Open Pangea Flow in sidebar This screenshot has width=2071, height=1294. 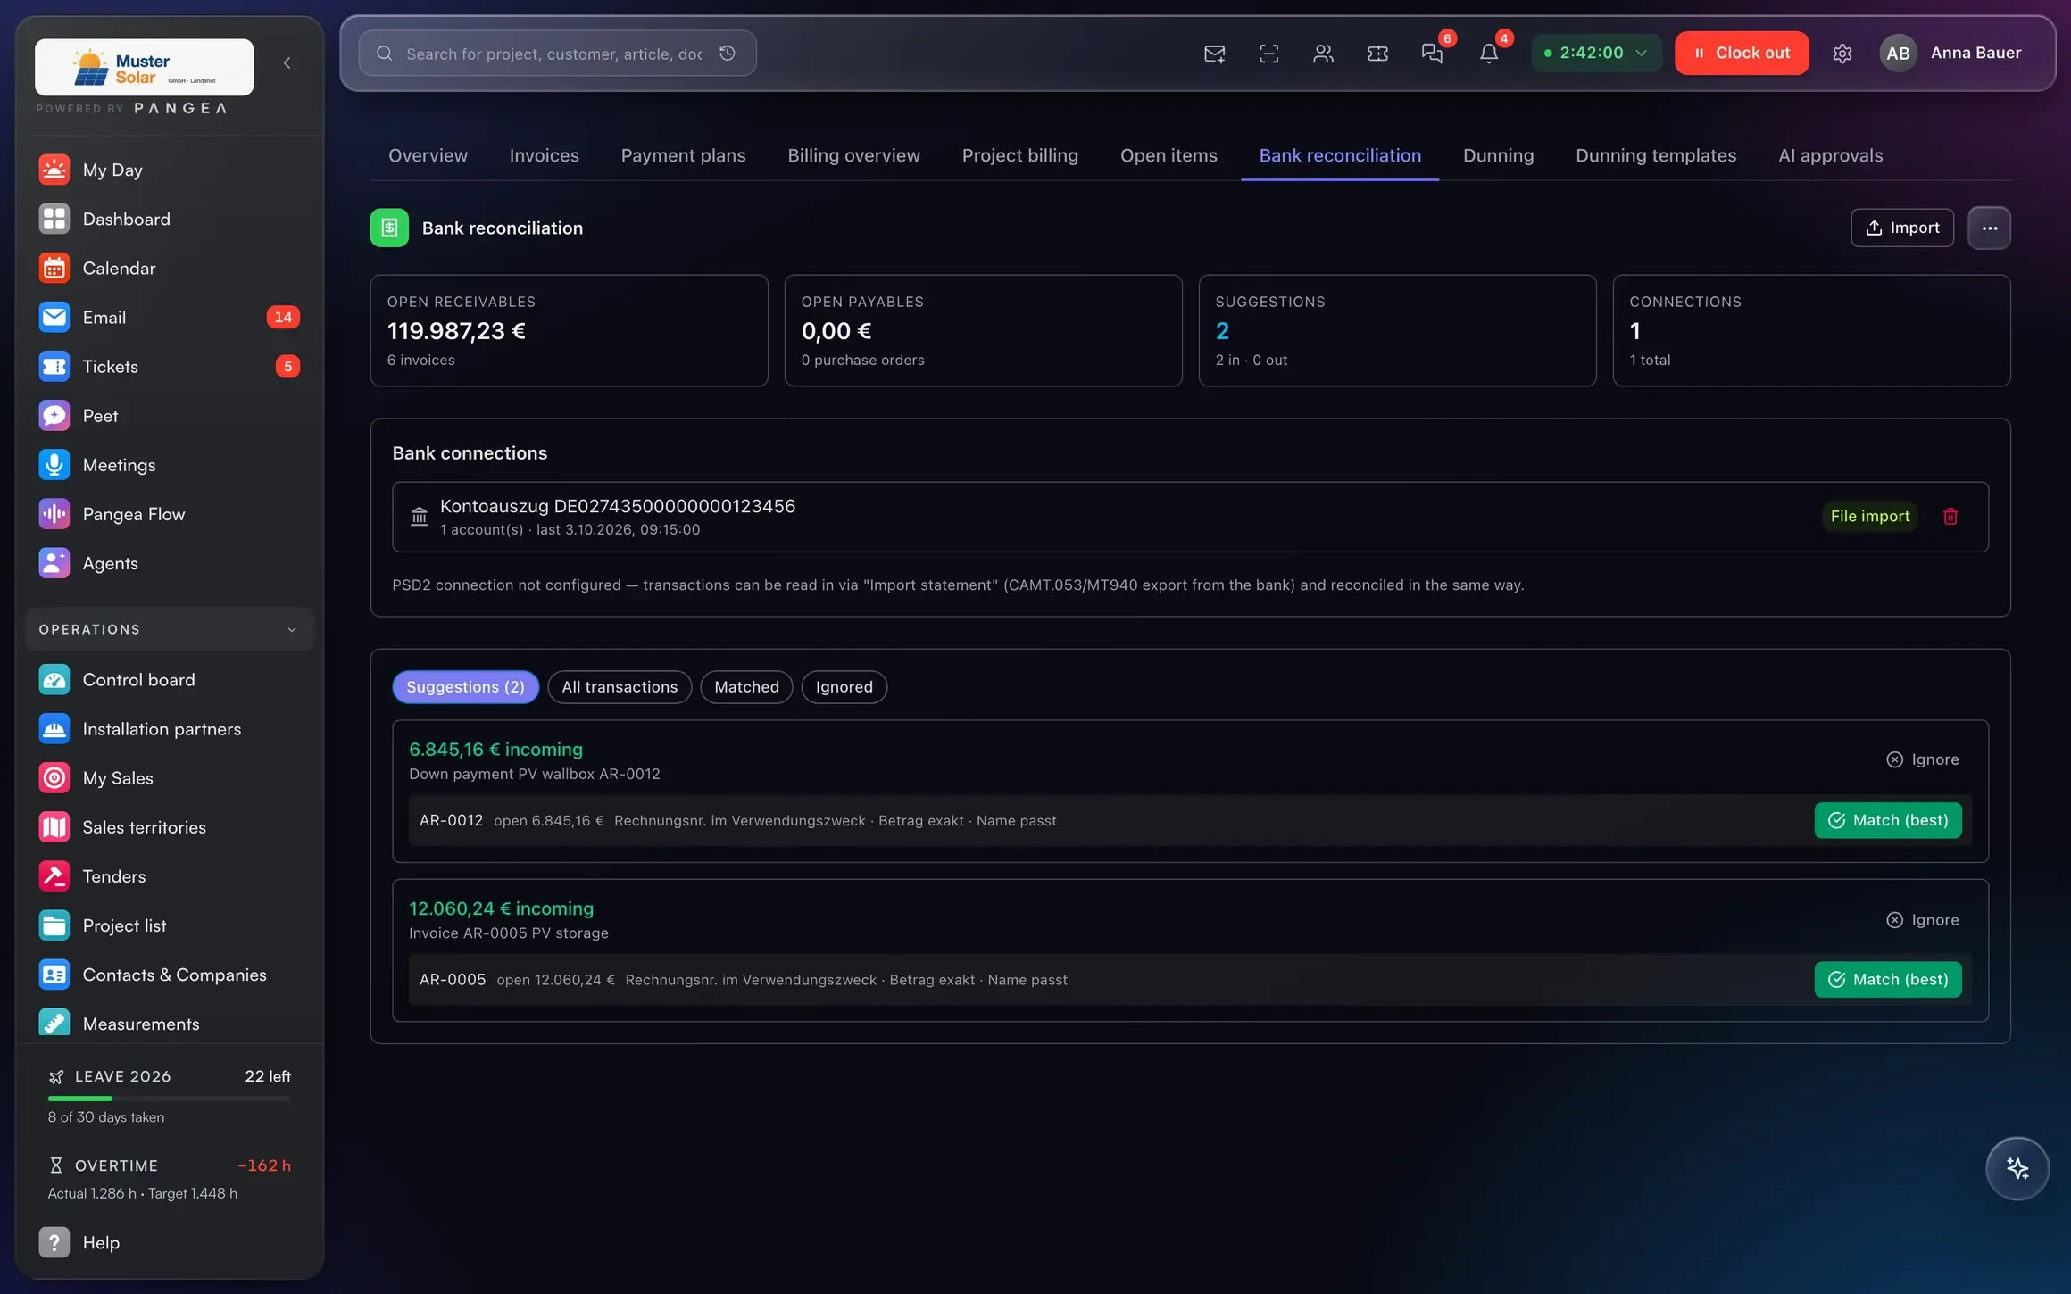[x=169, y=514]
